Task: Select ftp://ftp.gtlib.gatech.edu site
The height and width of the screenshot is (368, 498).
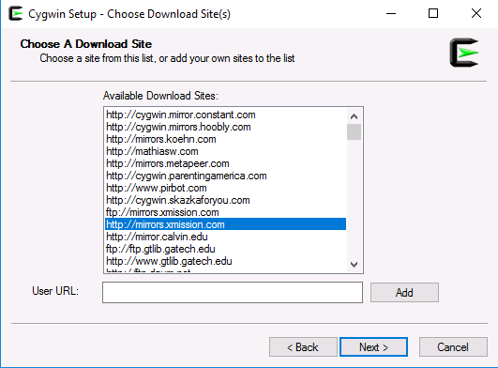Action: 225,249
